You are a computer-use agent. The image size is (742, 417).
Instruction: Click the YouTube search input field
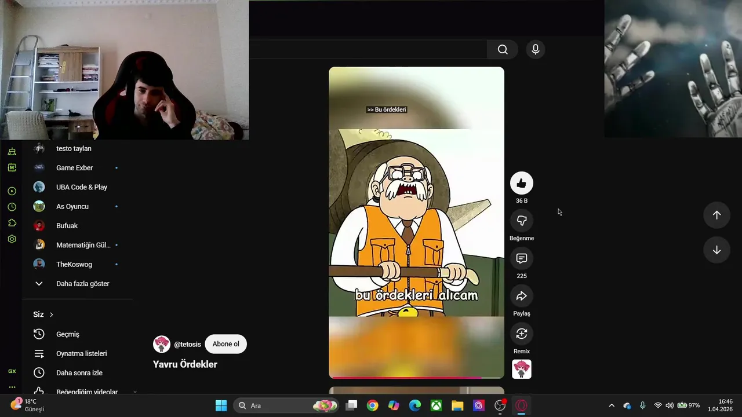[x=368, y=50]
